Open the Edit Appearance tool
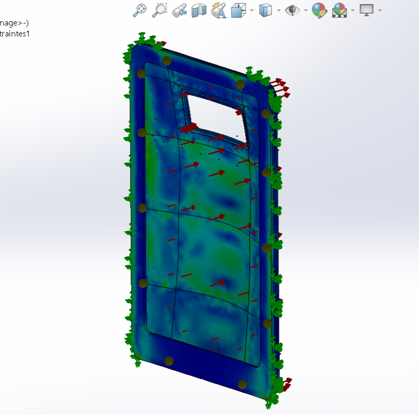419x415 pixels. (319, 10)
